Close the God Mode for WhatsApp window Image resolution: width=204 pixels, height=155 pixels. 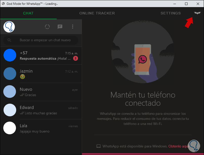pos(198,4)
